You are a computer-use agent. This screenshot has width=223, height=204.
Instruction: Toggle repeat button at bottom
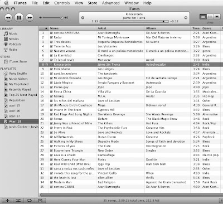[x=29, y=201]
